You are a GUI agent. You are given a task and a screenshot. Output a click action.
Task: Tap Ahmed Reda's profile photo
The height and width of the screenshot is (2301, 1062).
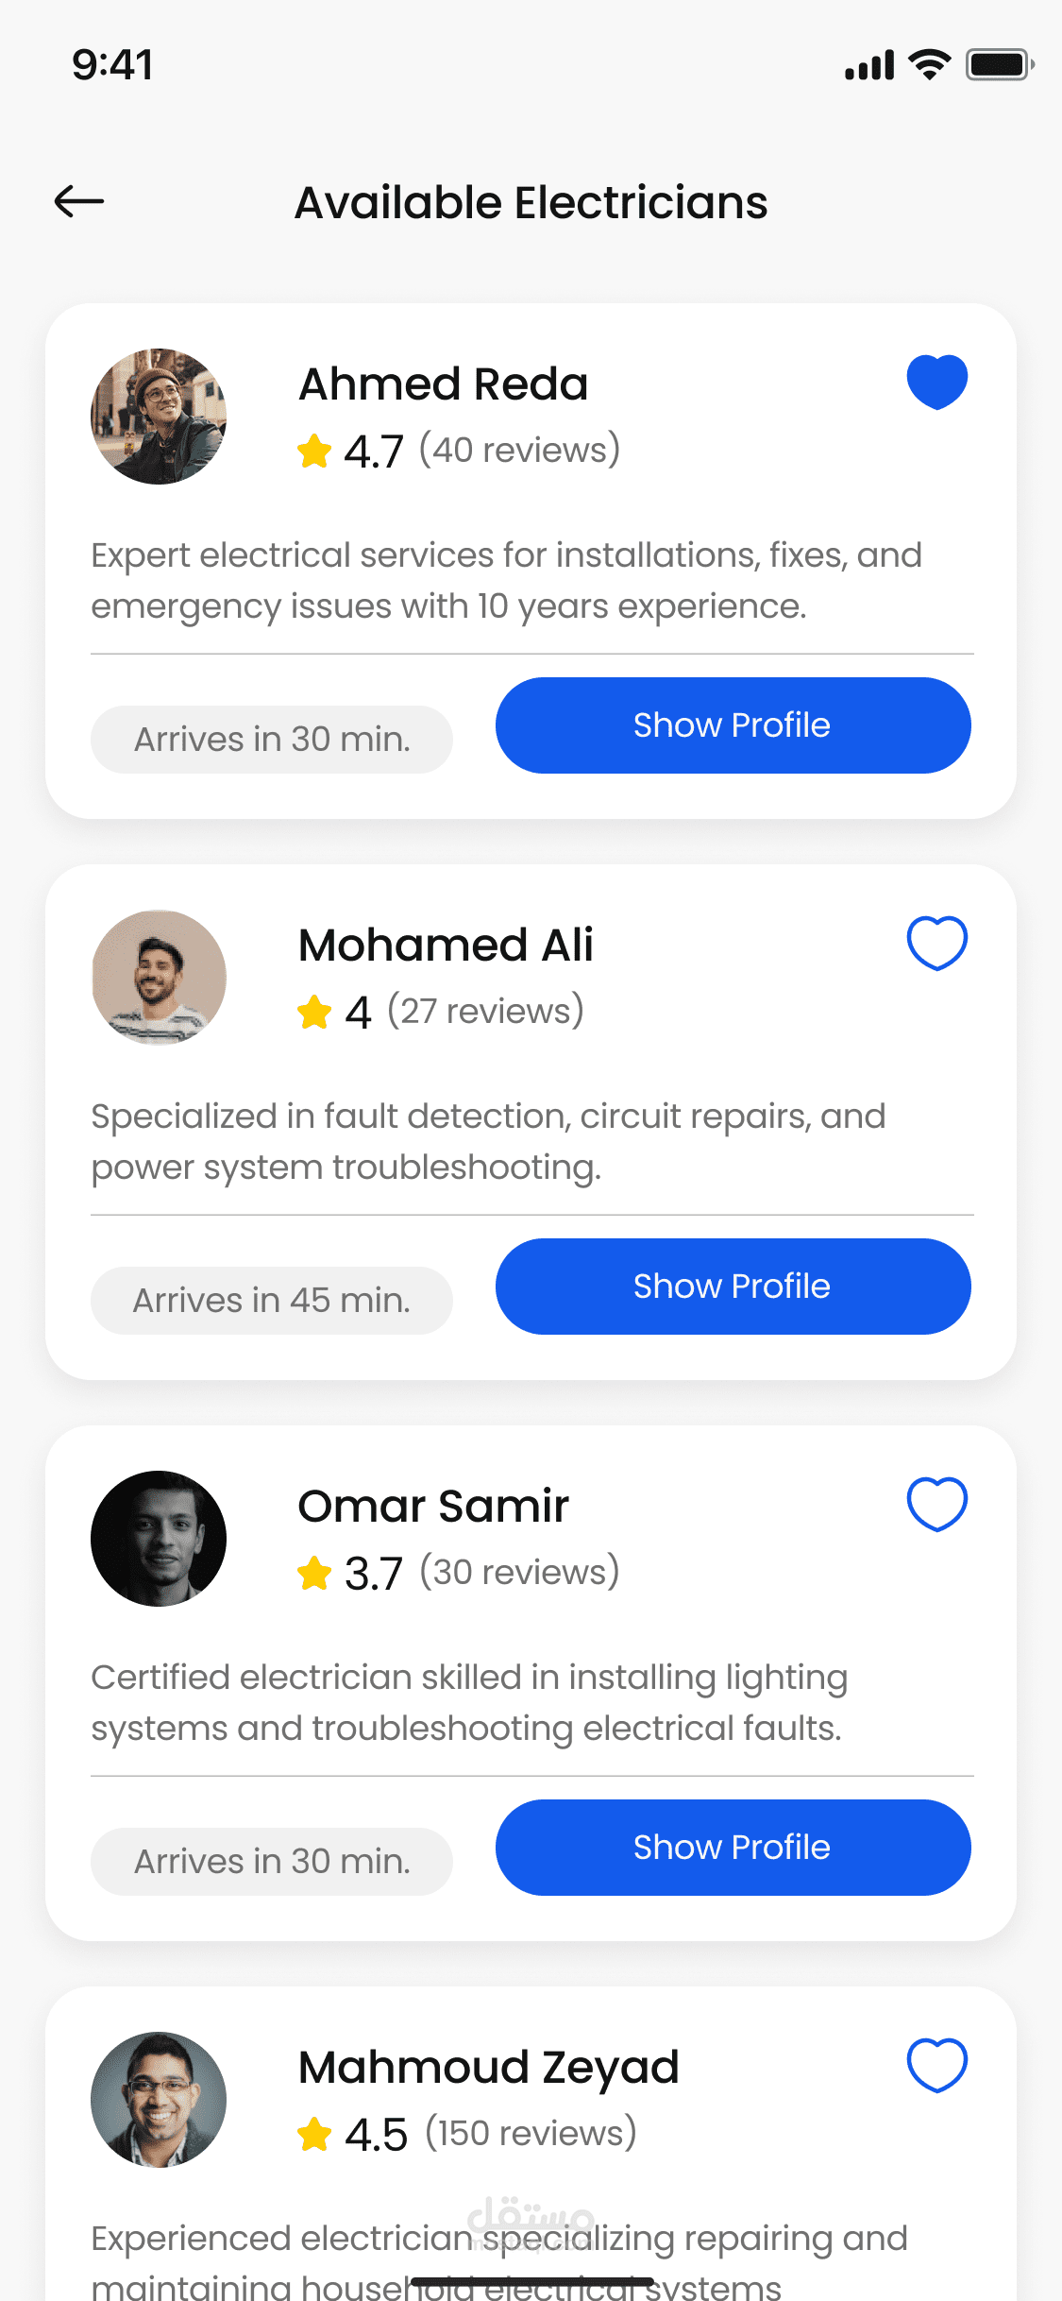159,417
